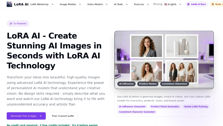
Task: Expand the AI Tools chevron
Action: 127,4
